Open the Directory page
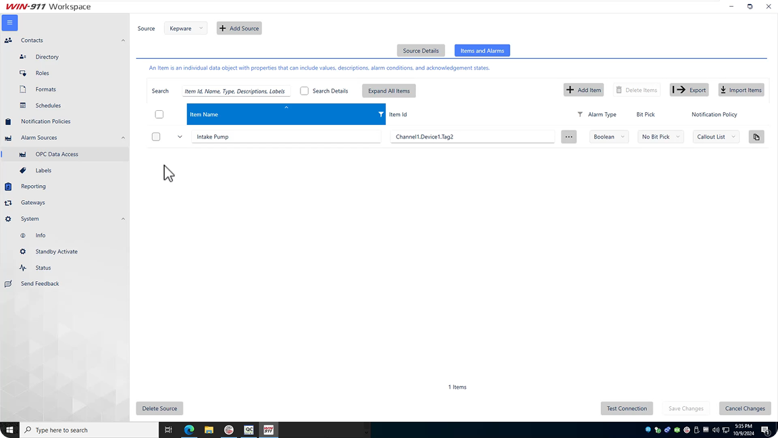Image resolution: width=778 pixels, height=438 pixels. (x=47, y=57)
